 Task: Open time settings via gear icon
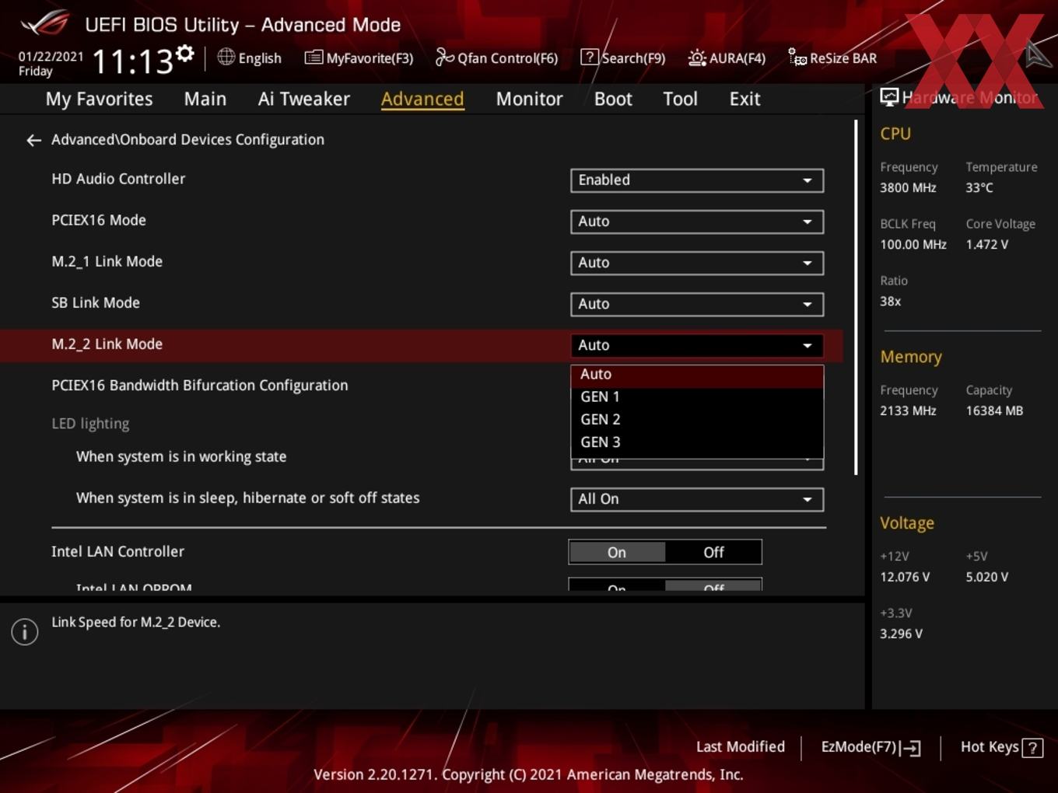pos(184,53)
